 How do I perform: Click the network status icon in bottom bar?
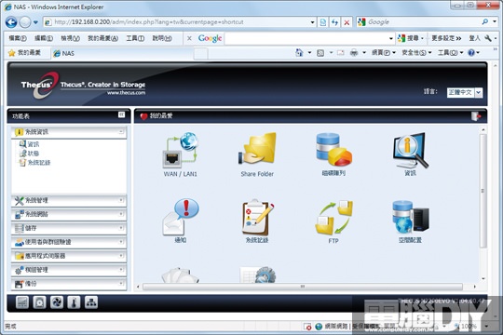(x=91, y=302)
